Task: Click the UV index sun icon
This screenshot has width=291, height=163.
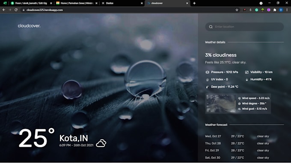Action: pyautogui.click(x=207, y=80)
